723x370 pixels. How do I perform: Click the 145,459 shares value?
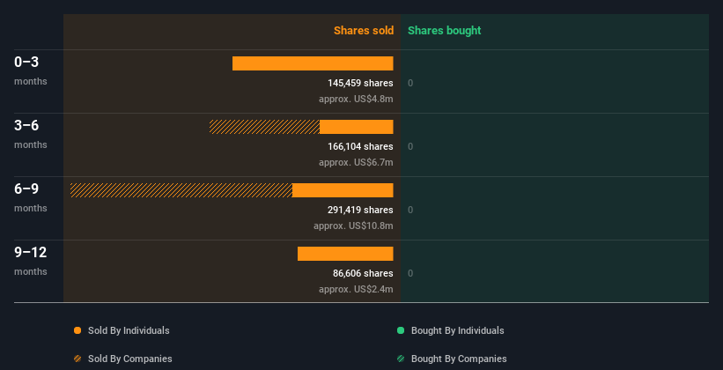pyautogui.click(x=360, y=83)
